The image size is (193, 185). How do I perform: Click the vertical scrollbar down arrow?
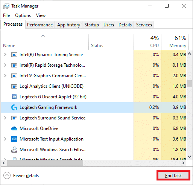coord(190,157)
